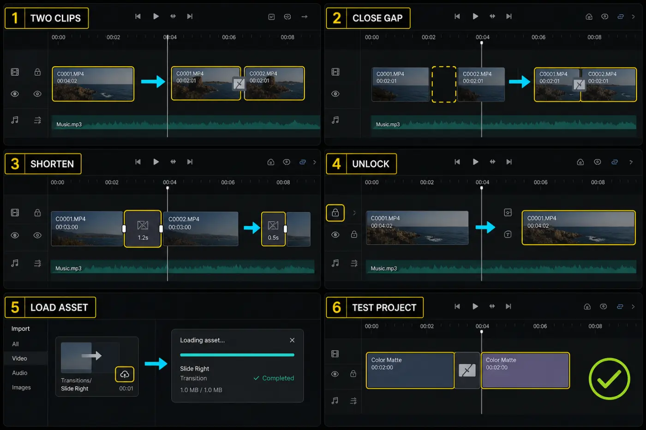
Task: Close the Loading asset dialog
Action: point(292,340)
